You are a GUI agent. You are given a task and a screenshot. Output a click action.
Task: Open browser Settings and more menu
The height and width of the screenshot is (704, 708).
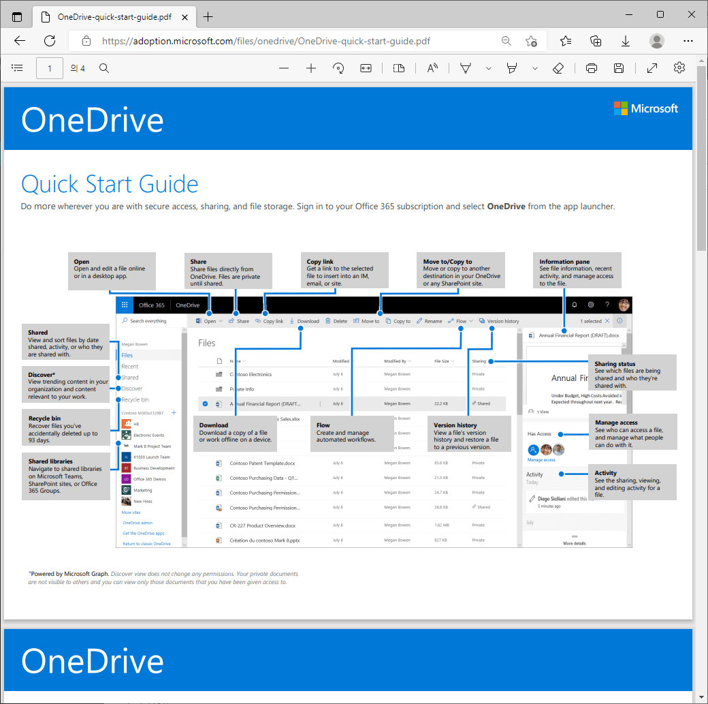(x=688, y=41)
